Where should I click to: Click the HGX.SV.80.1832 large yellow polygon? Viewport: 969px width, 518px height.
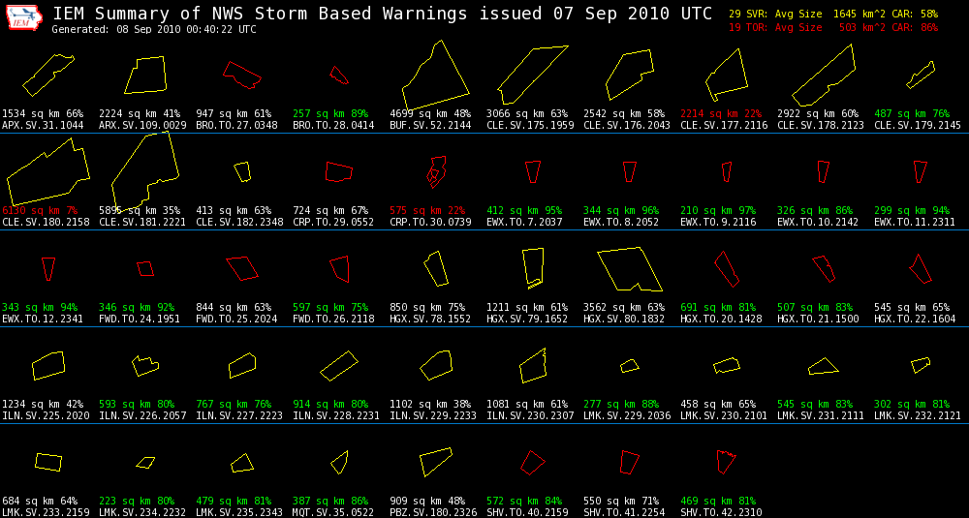[x=630, y=269]
